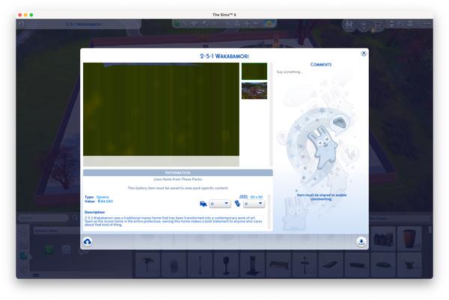Edit the 2-5-1 Wakabamori title field
This screenshot has height=300, width=449.
pyautogui.click(x=224, y=56)
